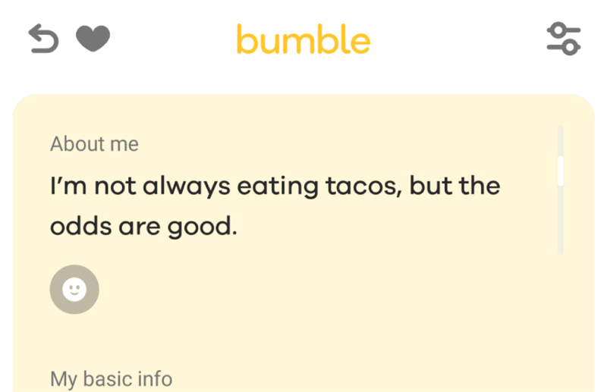Screen dimensions: 607x392
Task: Click the "I'm not always eating tacos" text
Action: pos(226,186)
